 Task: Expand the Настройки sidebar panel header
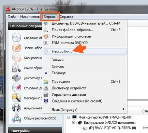click(x=35, y=131)
